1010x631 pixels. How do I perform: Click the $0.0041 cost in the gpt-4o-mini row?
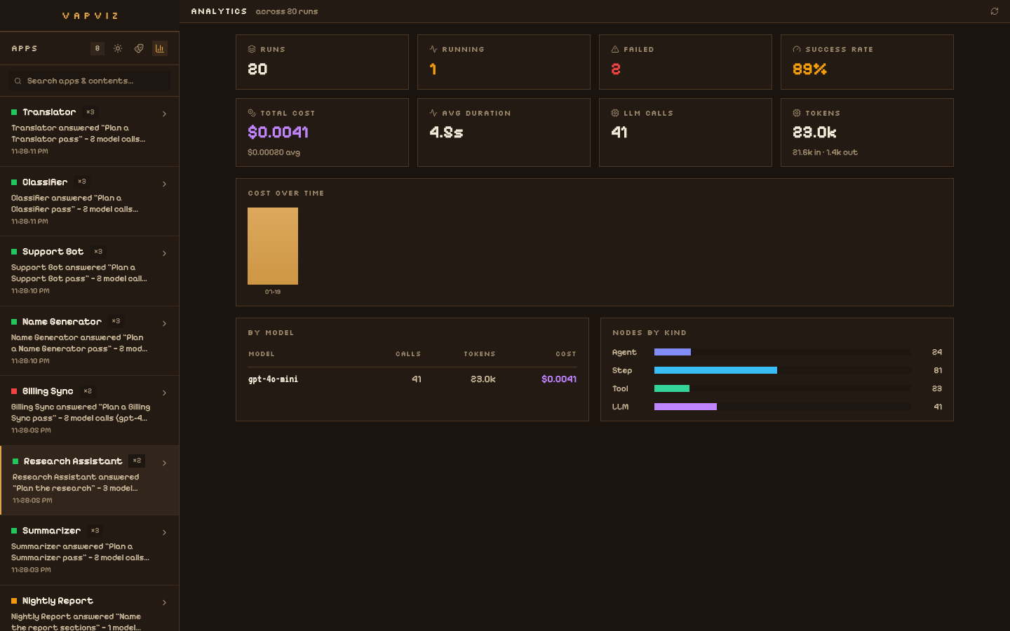[559, 379]
